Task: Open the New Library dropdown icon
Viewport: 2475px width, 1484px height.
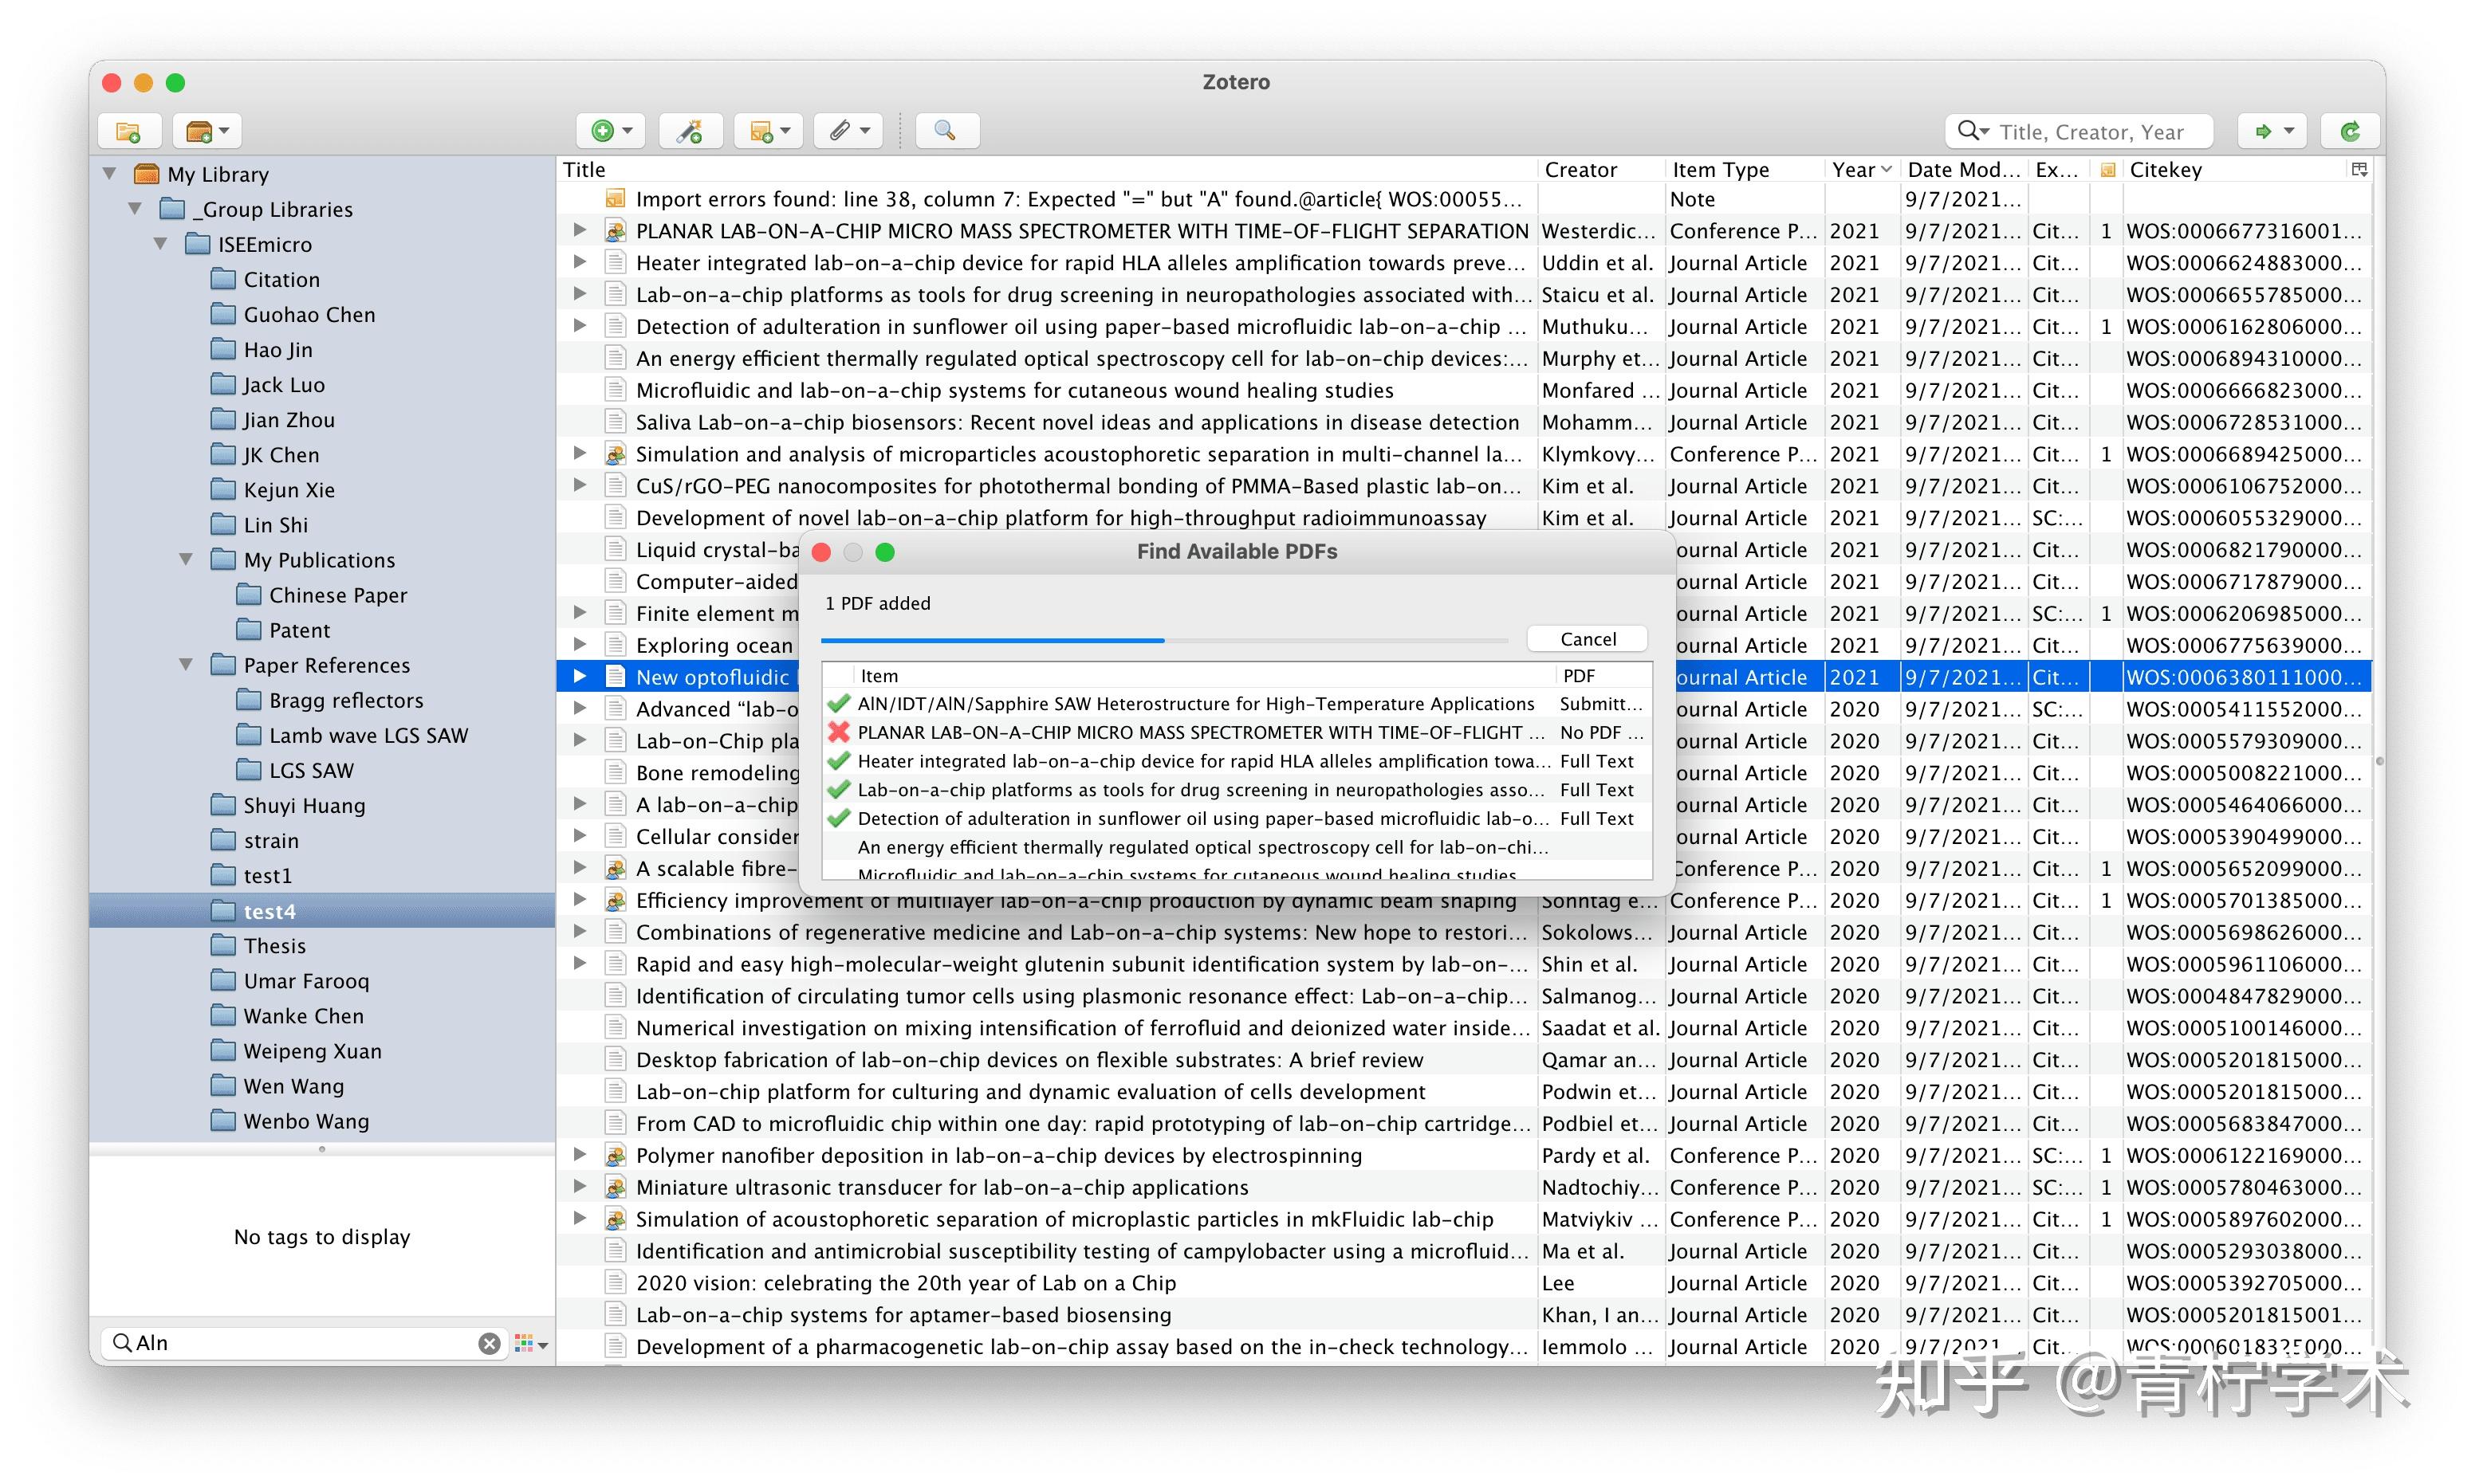Action: pos(207,131)
